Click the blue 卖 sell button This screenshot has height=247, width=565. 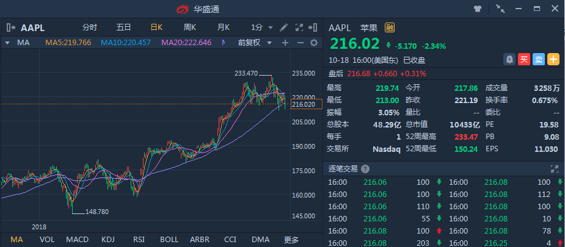click(x=538, y=59)
